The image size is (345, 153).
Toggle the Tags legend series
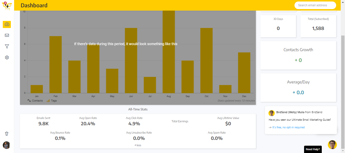[x=52, y=101]
